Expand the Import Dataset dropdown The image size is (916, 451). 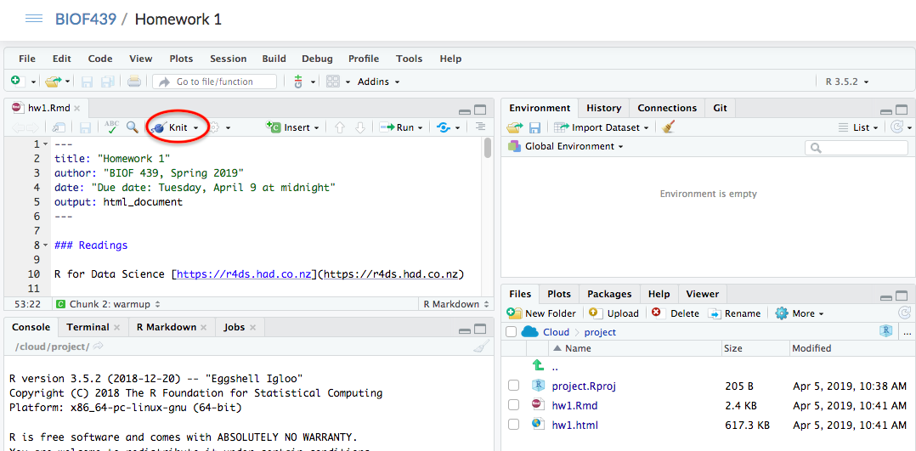(x=601, y=127)
